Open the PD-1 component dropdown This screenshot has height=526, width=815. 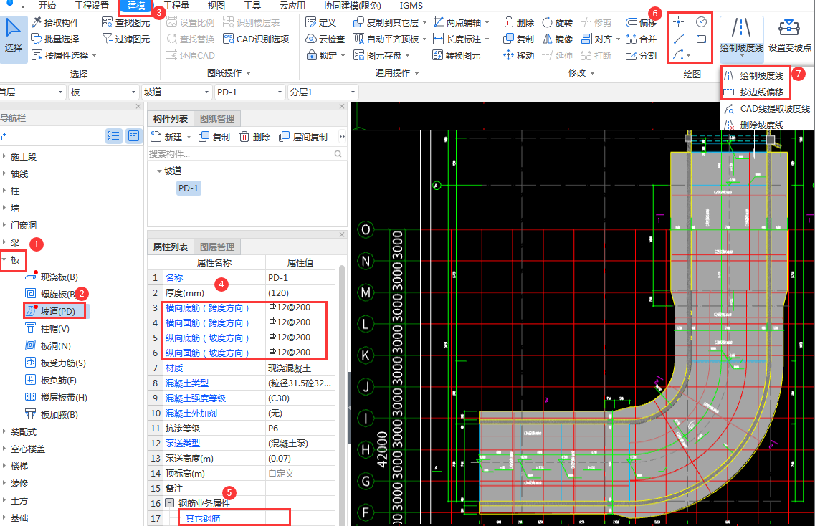click(249, 92)
